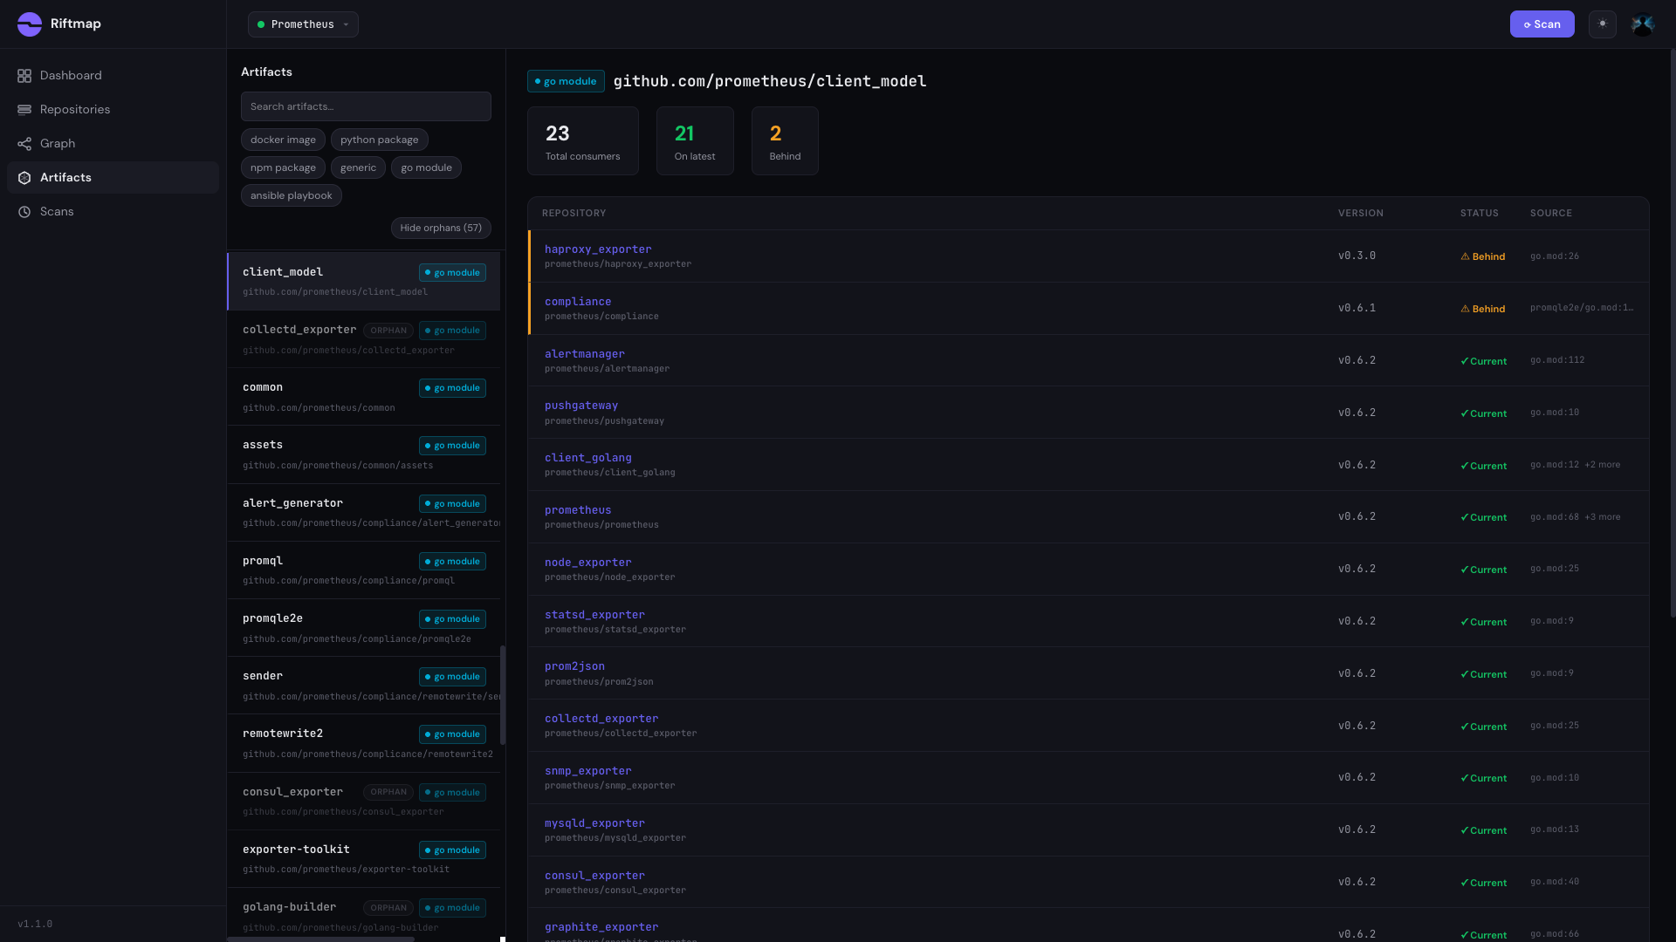Click the Dashboard grid icon
Image resolution: width=1676 pixels, height=942 pixels.
(x=24, y=76)
